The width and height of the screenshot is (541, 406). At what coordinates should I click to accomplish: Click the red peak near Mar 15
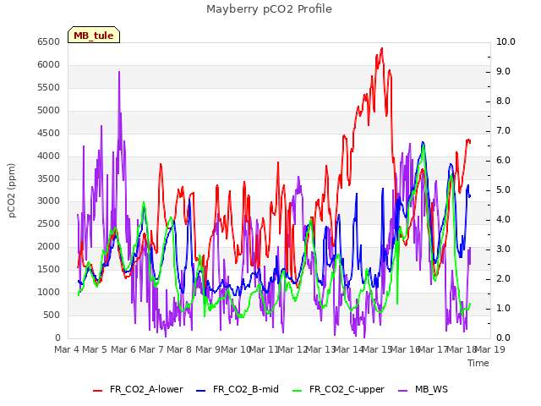[381, 48]
